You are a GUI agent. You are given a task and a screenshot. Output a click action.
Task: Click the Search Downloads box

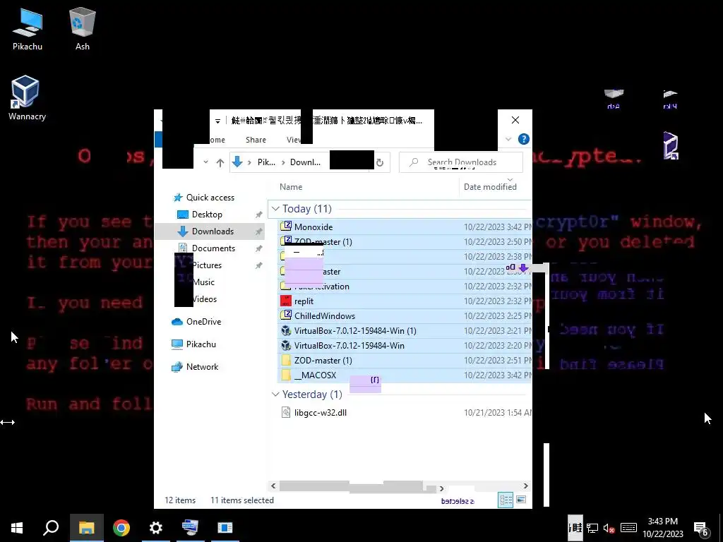pyautogui.click(x=461, y=162)
